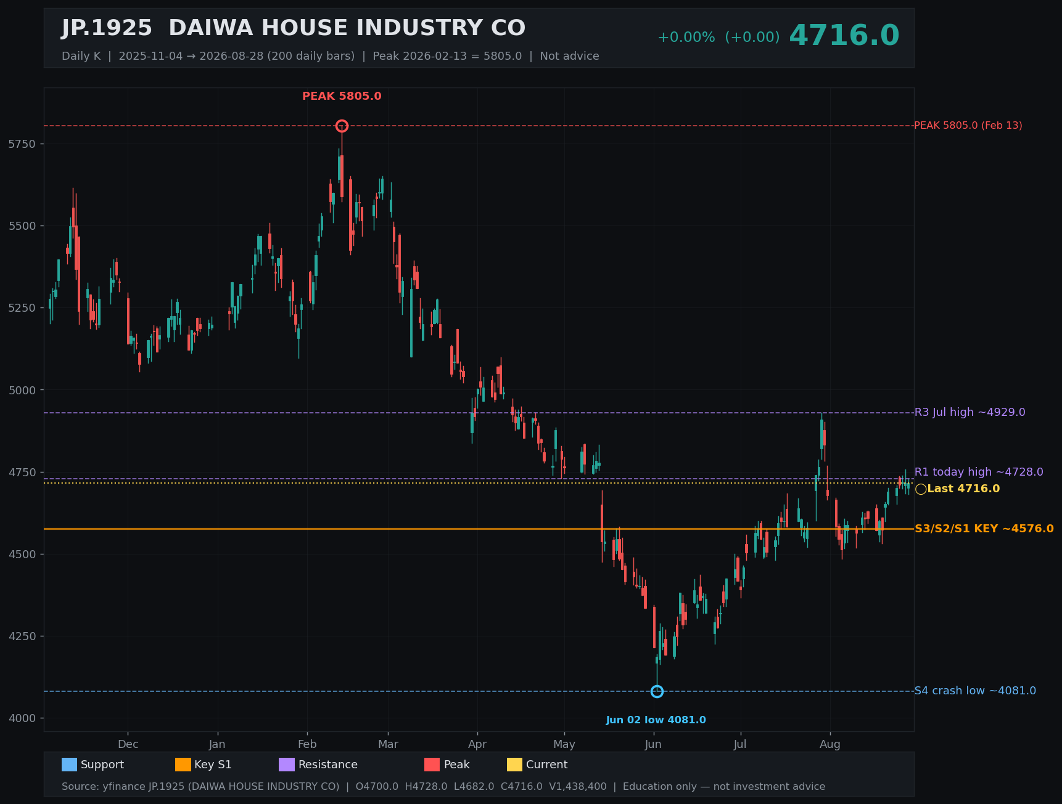Screen dimensions: 1062x804
Task: Click the "Jul" x-axis month label
Action: click(x=740, y=744)
